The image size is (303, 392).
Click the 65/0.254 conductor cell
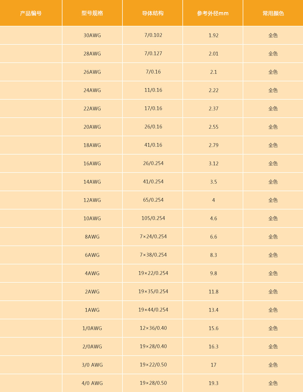[153, 200]
